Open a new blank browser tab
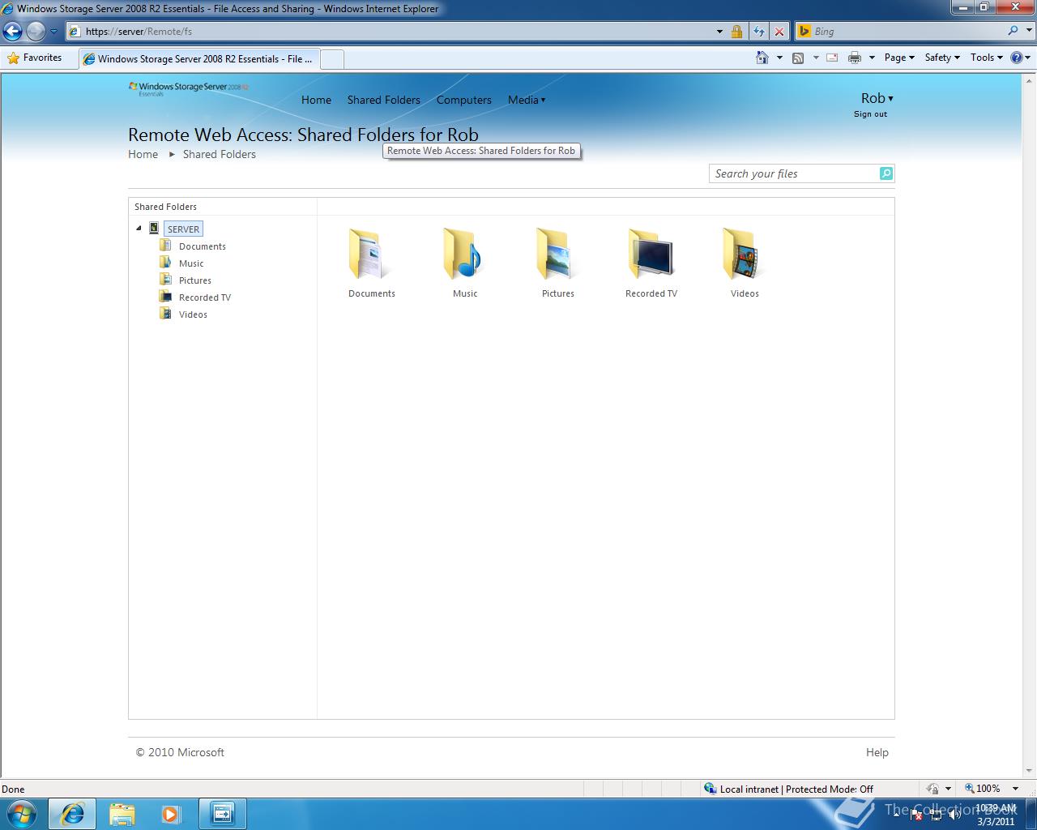The image size is (1037, 830). [332, 58]
